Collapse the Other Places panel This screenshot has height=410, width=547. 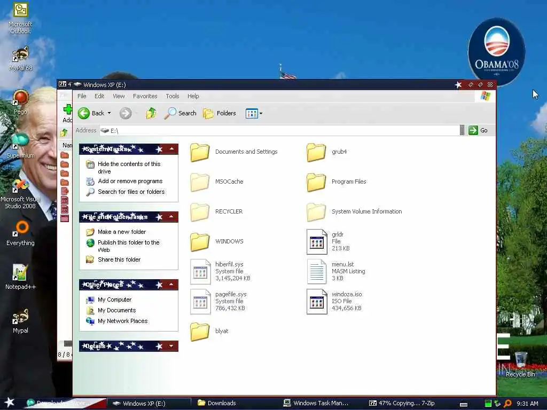[171, 285]
